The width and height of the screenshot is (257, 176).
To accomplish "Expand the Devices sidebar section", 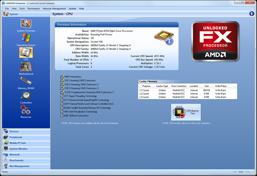I will pos(26,131).
